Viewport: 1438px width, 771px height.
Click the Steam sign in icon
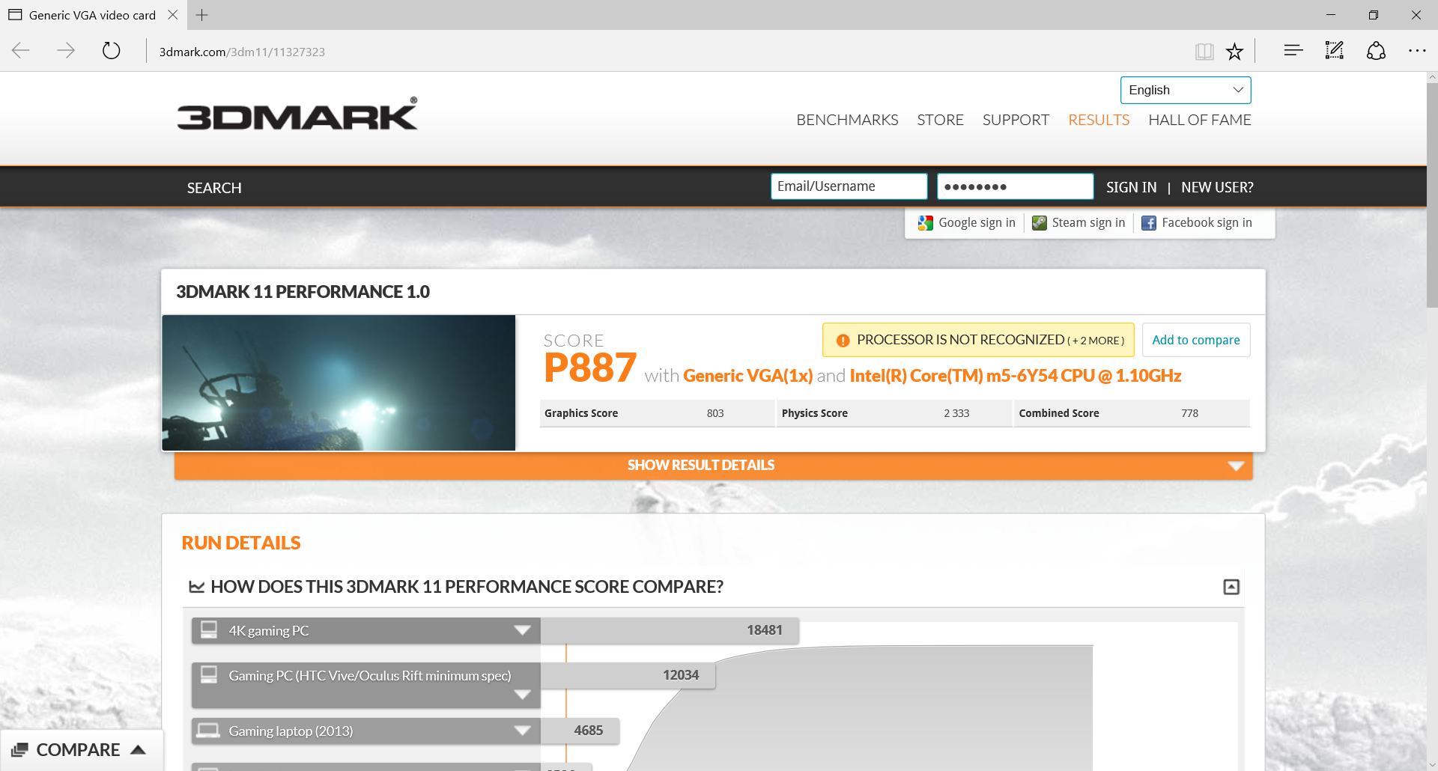pos(1040,223)
